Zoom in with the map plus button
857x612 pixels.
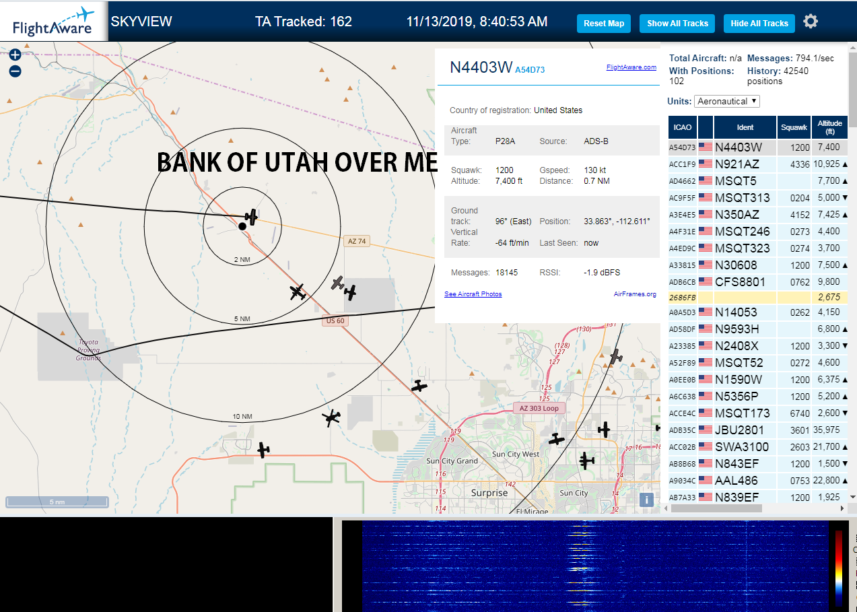pyautogui.click(x=15, y=55)
